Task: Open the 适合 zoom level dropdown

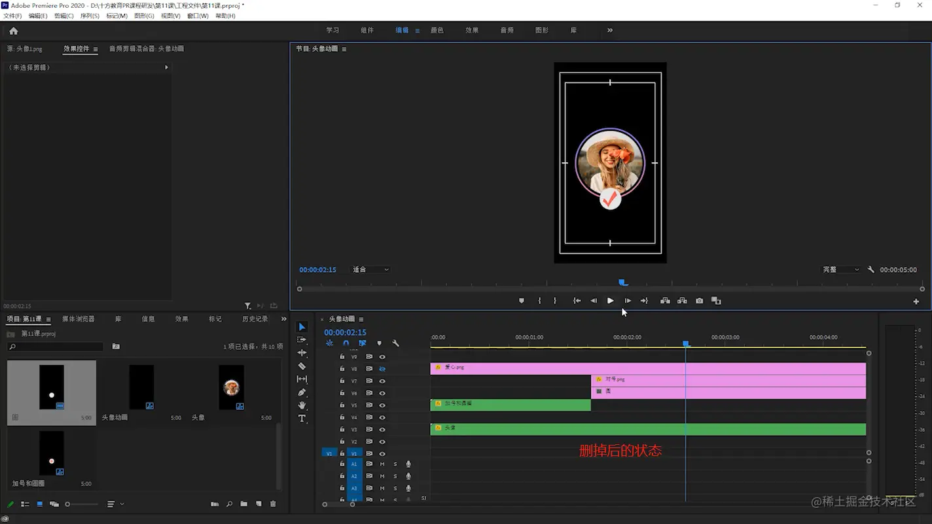Action: [370, 270]
